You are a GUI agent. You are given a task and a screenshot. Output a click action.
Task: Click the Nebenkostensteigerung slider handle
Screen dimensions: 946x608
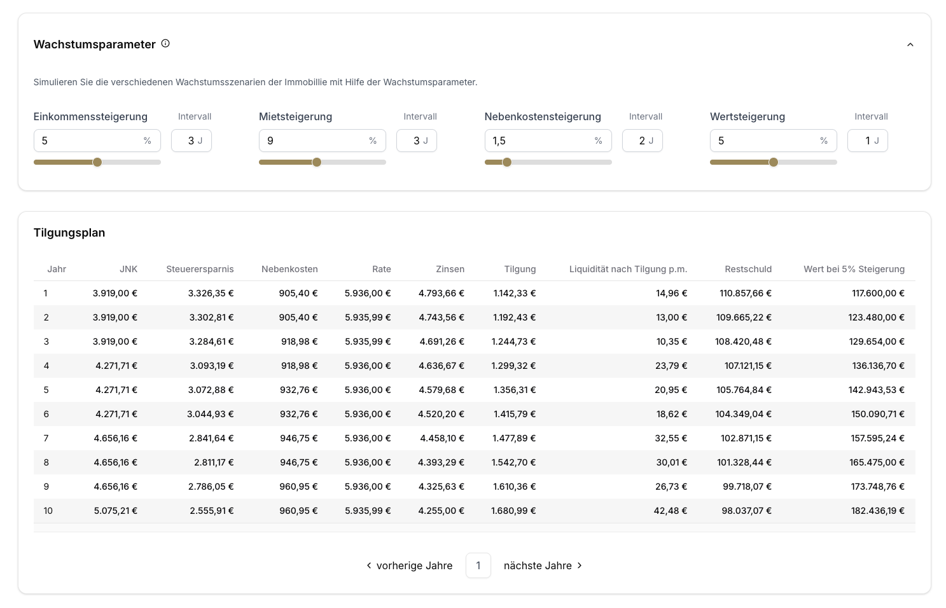507,162
